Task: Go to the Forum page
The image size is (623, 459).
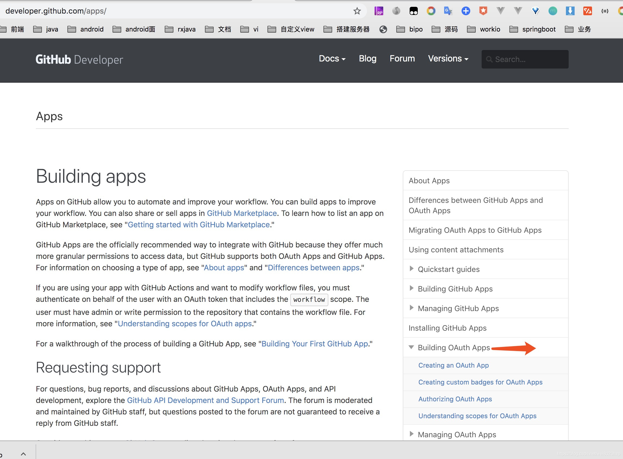Action: coord(402,59)
